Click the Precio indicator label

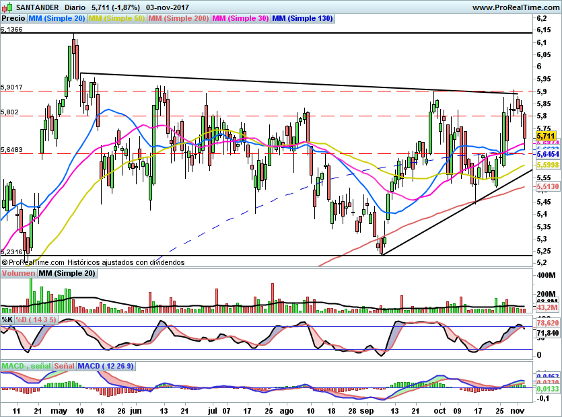click(13, 18)
